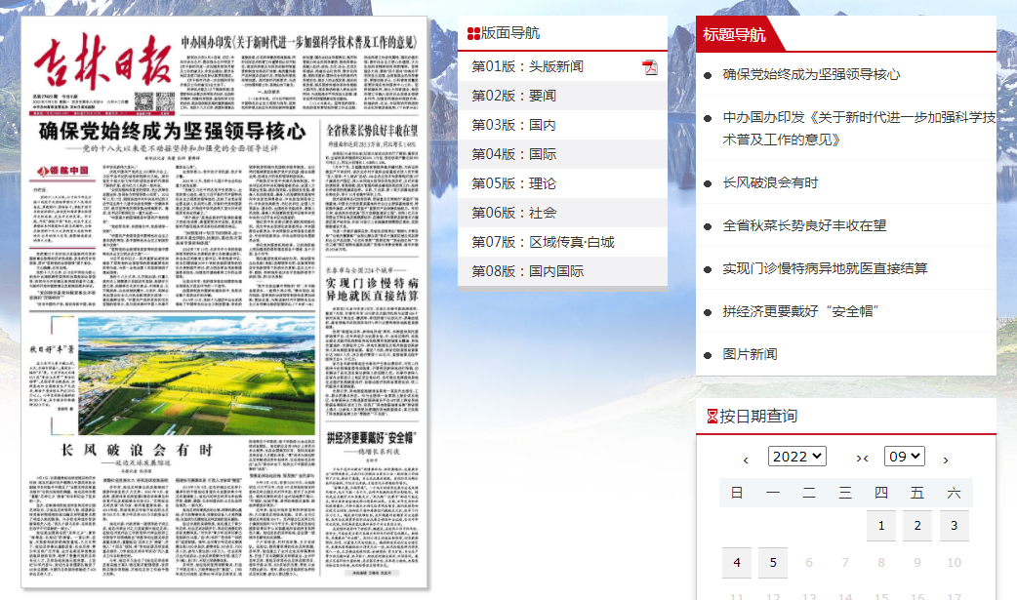Switch to 第04版：国际 page
The image size is (1017, 600).
pos(513,154)
